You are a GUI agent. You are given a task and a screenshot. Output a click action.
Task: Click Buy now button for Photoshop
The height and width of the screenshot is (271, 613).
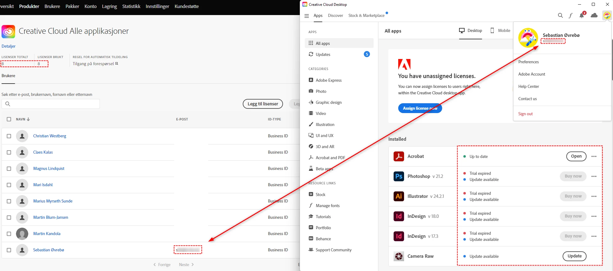(573, 176)
